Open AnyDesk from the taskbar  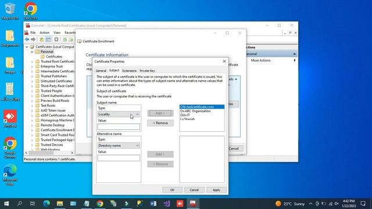[x=180, y=204]
